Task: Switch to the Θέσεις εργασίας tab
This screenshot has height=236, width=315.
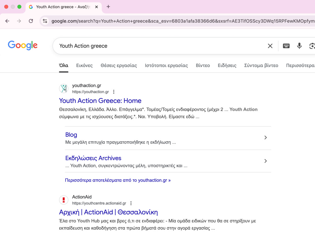Action: (x=119, y=66)
